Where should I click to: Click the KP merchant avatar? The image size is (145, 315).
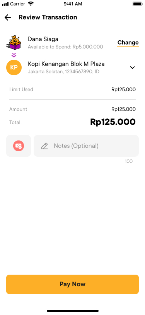(14, 67)
